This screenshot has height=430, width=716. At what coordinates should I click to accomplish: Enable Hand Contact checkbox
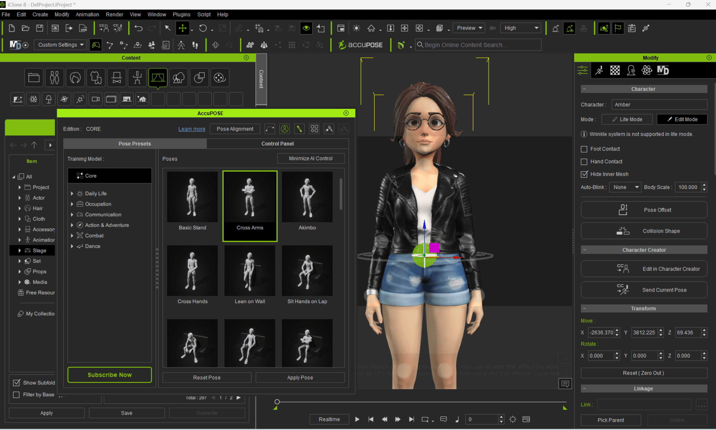[x=584, y=162]
